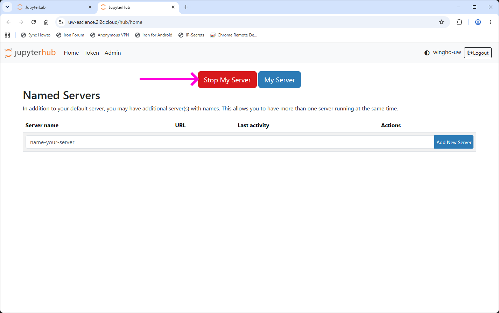
Task: Click the address bar URL
Action: 105,22
